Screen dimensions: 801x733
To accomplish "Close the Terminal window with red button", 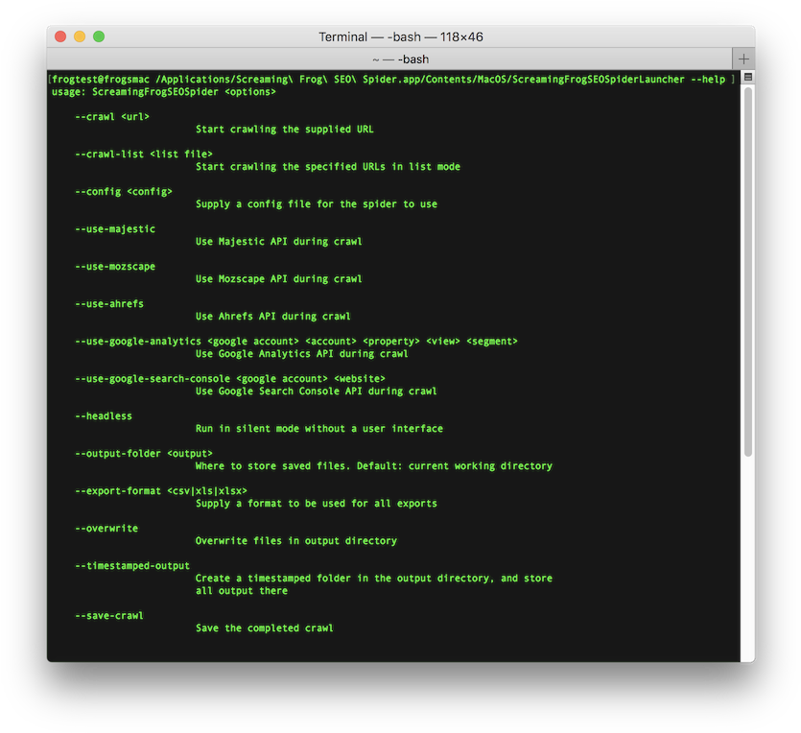I will click(x=60, y=36).
